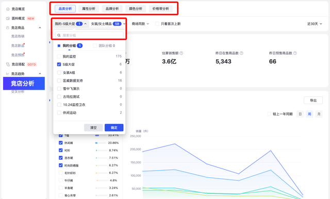Select the 女装A组 checkbox
The width and height of the screenshot is (330, 199).
click(59, 73)
